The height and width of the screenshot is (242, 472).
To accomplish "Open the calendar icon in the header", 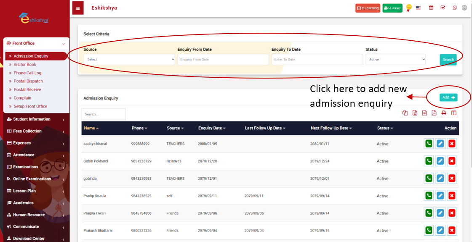I will [x=431, y=8].
